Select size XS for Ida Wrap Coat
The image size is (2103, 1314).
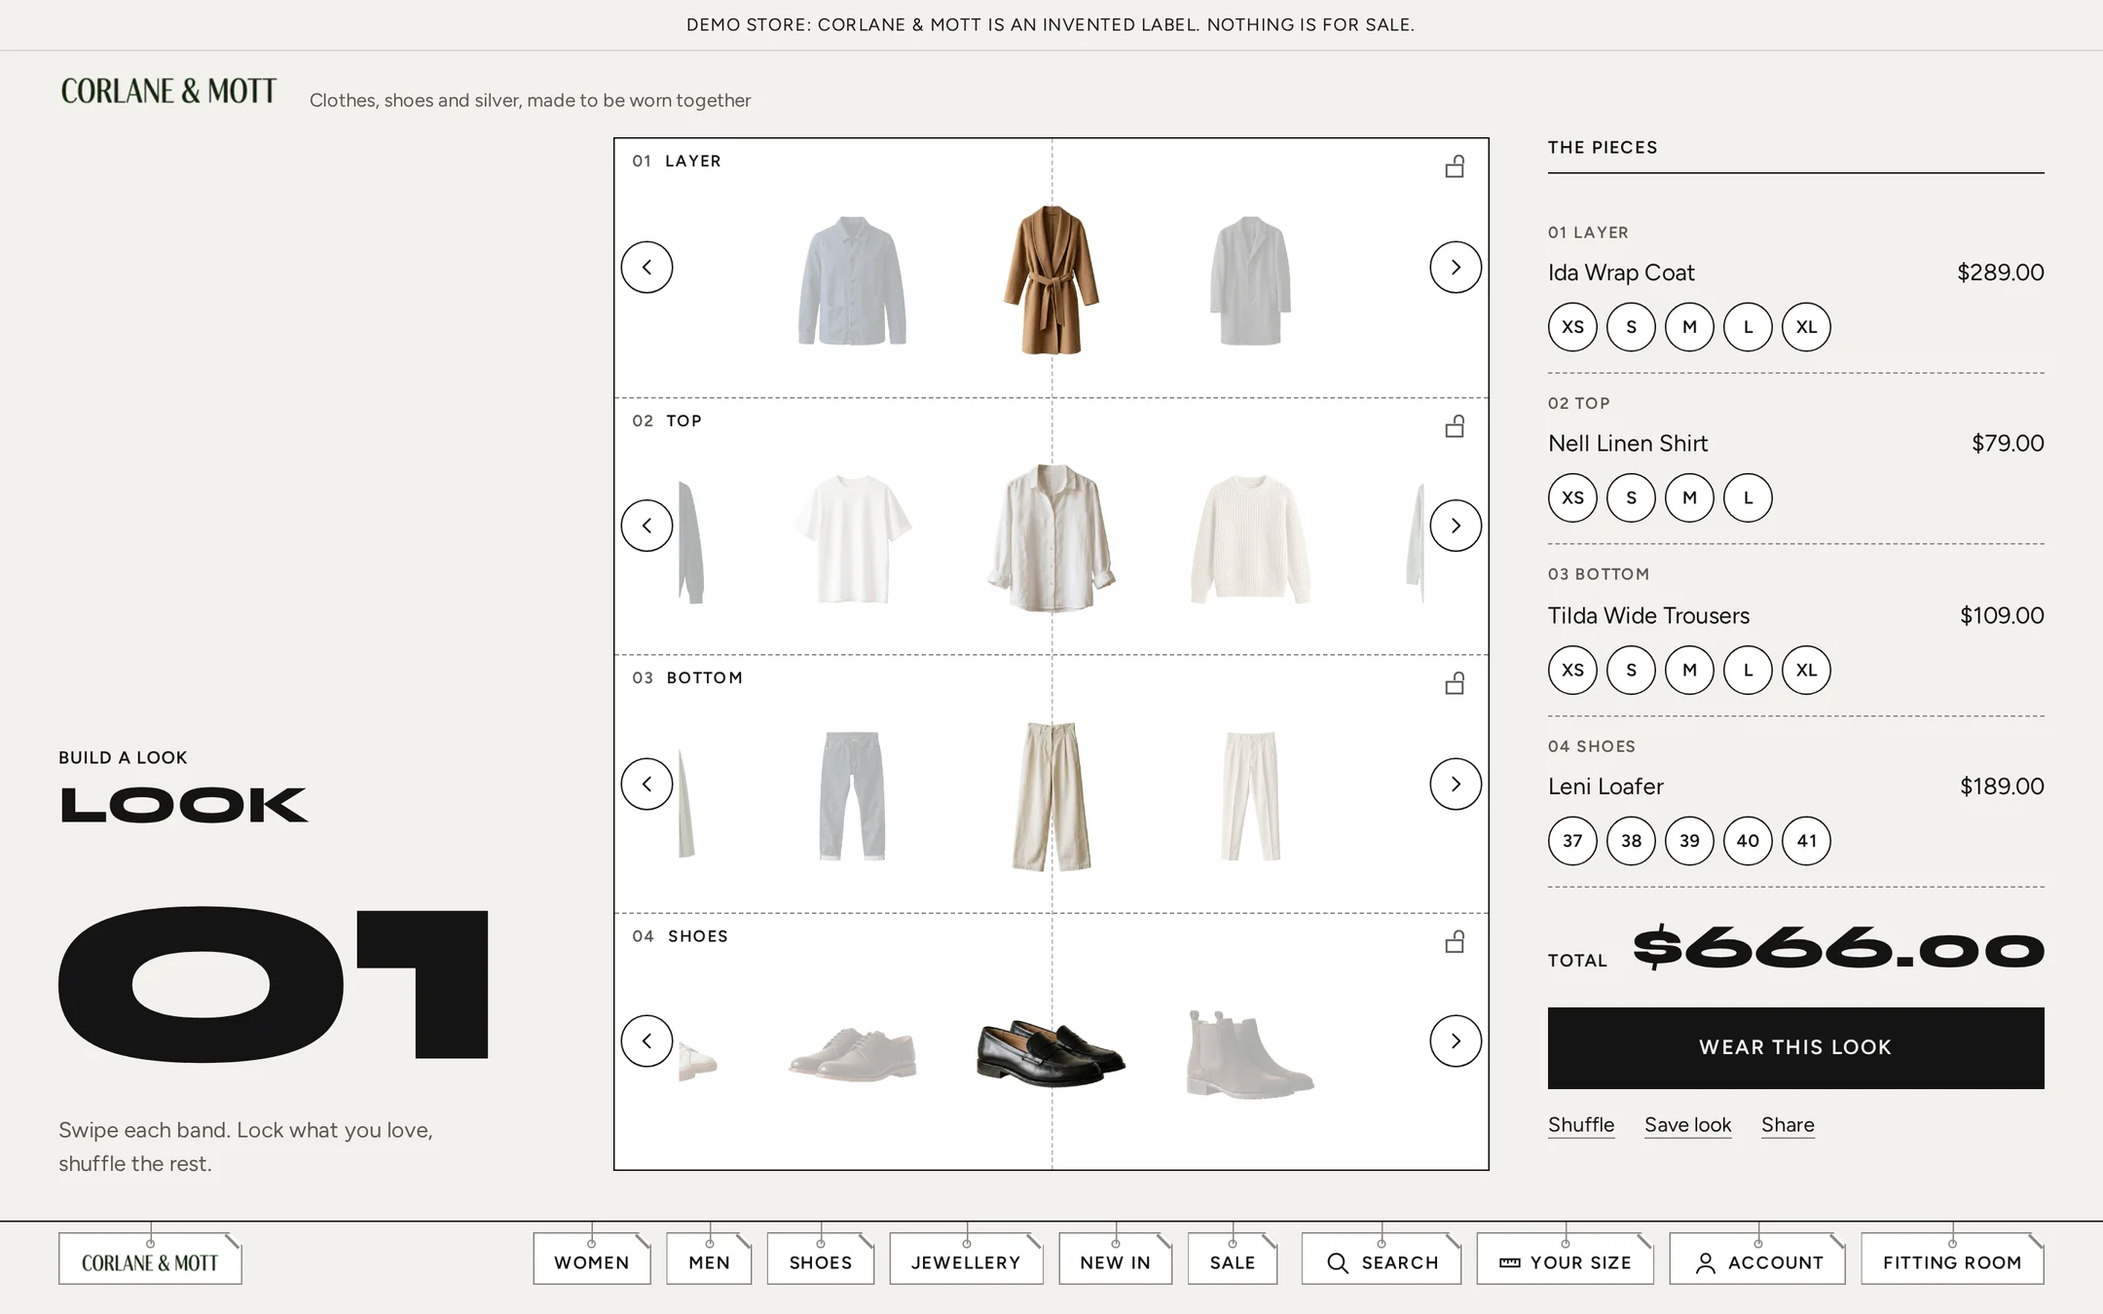(x=1572, y=327)
